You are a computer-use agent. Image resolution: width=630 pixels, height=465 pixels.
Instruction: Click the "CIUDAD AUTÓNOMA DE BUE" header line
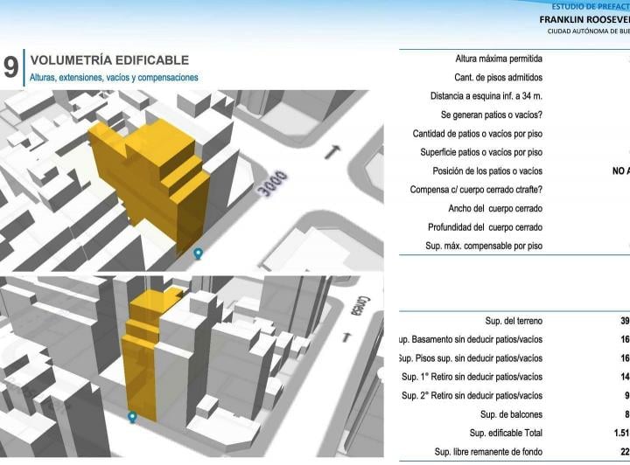point(589,31)
